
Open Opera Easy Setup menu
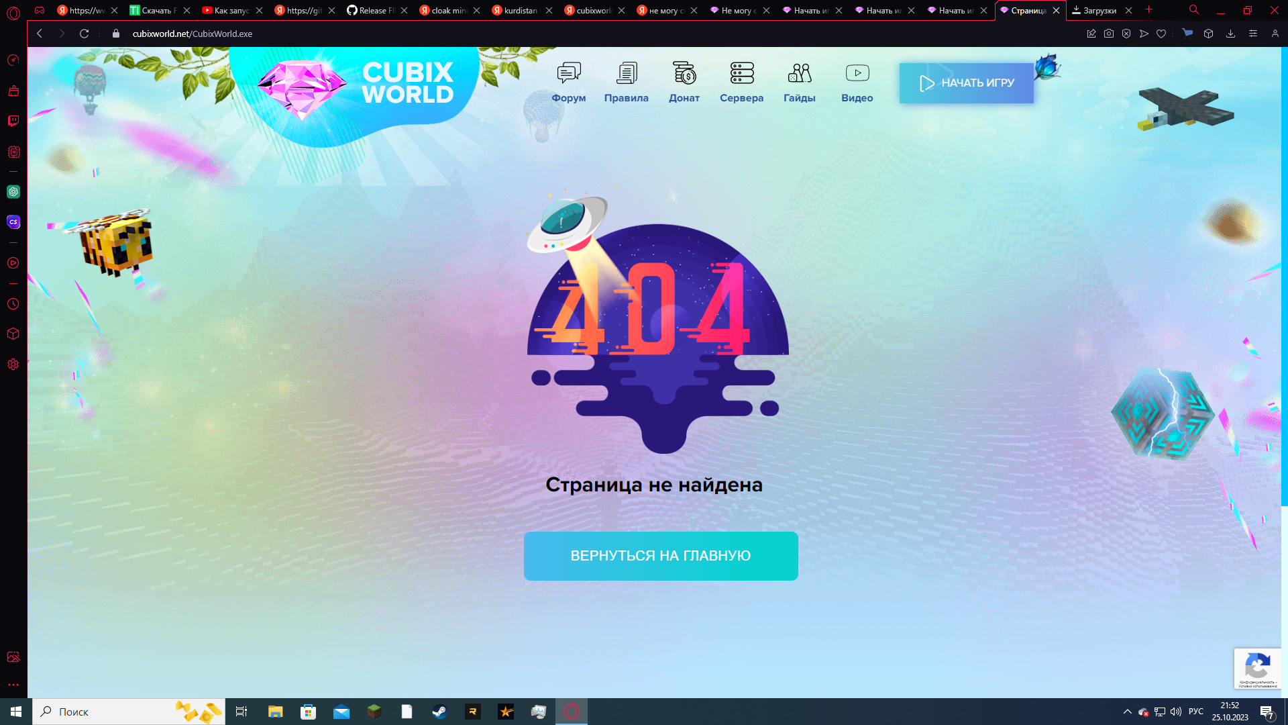[1252, 34]
